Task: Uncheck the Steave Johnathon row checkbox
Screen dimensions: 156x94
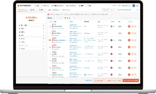Action: 50,40
